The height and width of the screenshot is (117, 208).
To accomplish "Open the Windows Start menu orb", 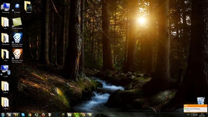I will point(3,115).
